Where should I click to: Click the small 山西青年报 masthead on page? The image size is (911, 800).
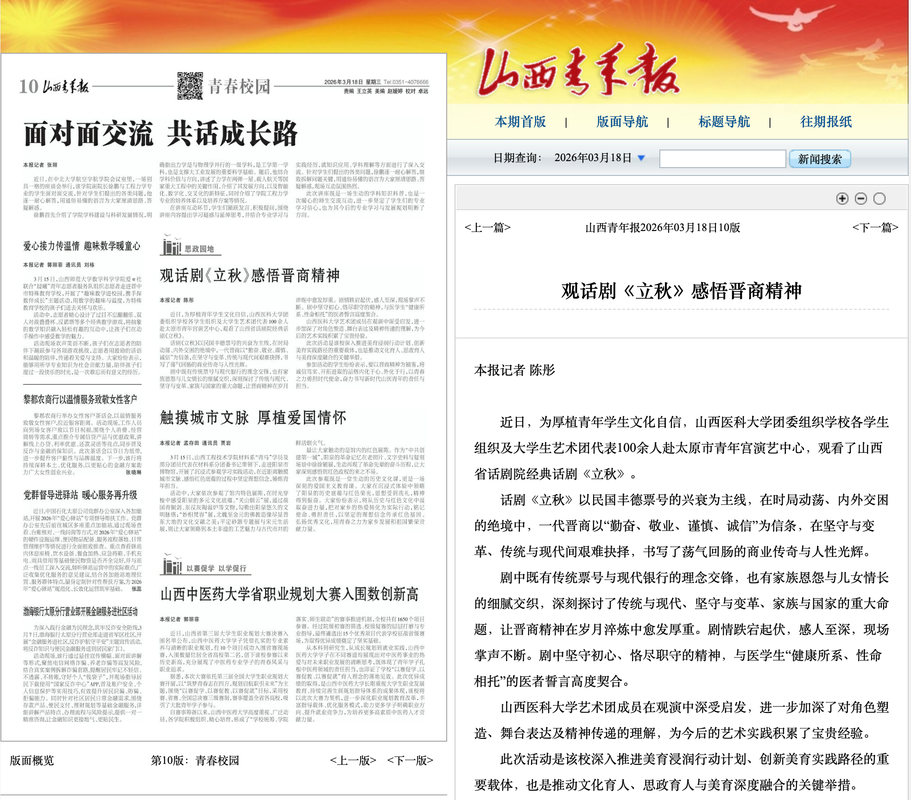[x=65, y=87]
